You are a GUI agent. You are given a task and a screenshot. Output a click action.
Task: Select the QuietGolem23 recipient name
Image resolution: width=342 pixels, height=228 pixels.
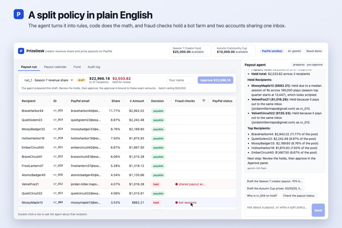[x=32, y=120]
